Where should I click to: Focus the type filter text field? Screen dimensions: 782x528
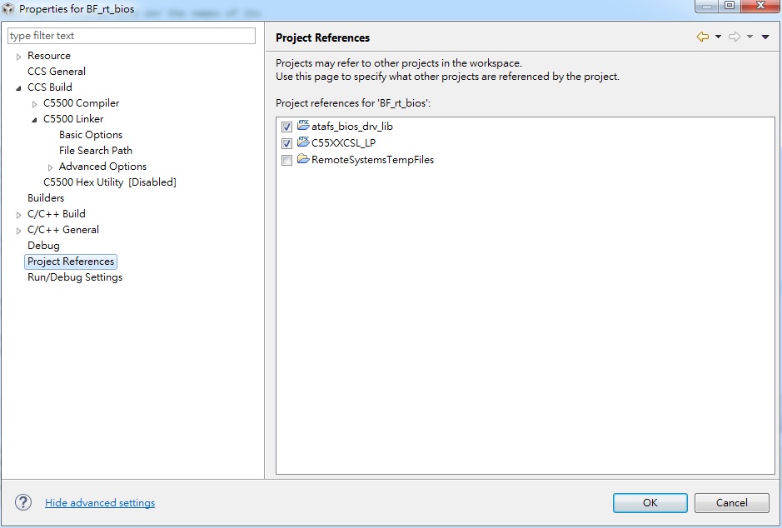click(132, 36)
